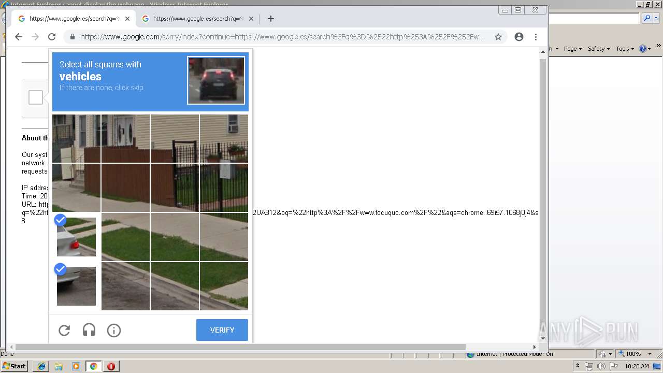This screenshot has width=663, height=373.
Task: Switch to the first Google search tab
Action: 74,19
